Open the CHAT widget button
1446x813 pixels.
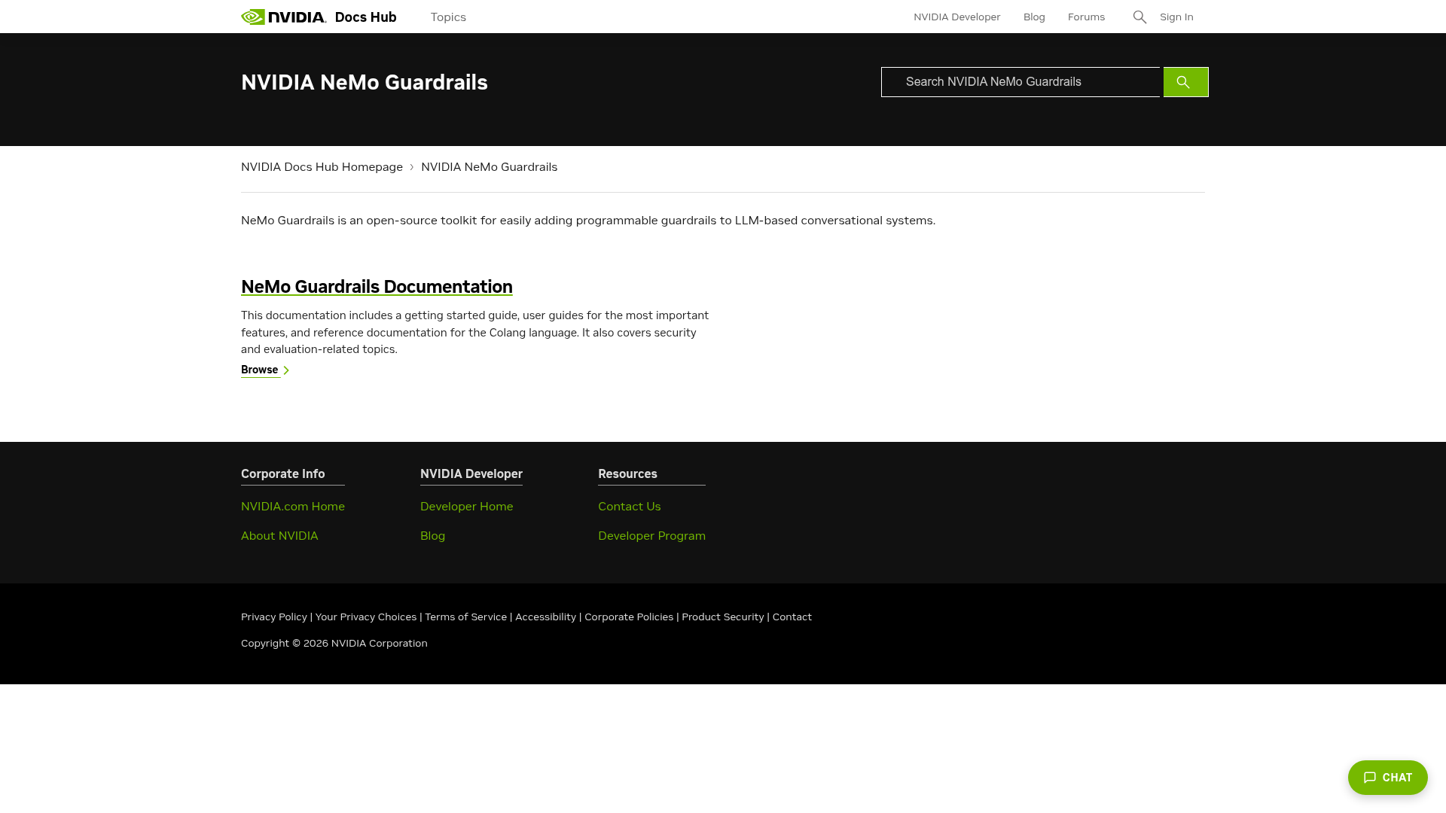coord(1387,778)
